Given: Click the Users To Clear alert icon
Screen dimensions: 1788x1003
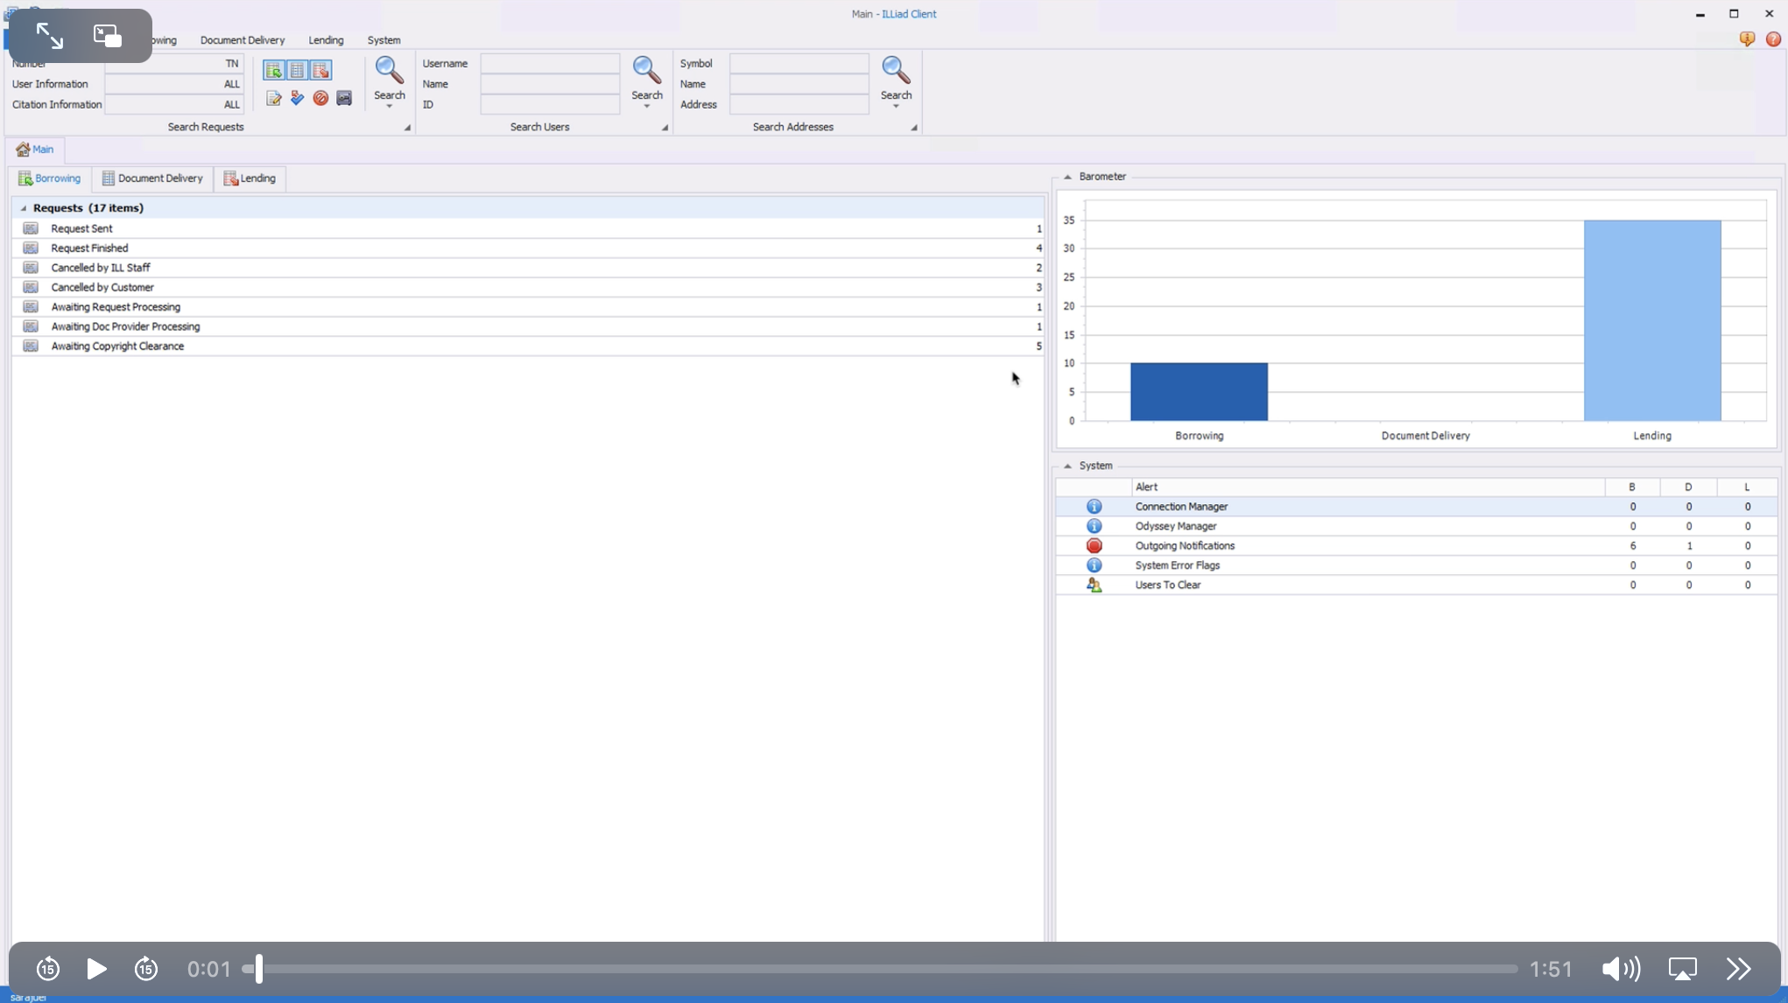Looking at the screenshot, I should [x=1095, y=584].
